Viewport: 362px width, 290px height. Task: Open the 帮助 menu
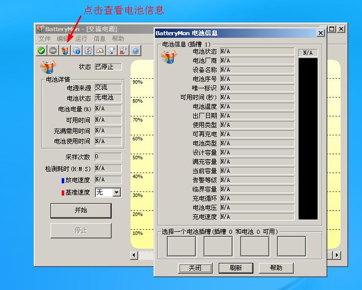click(x=118, y=38)
